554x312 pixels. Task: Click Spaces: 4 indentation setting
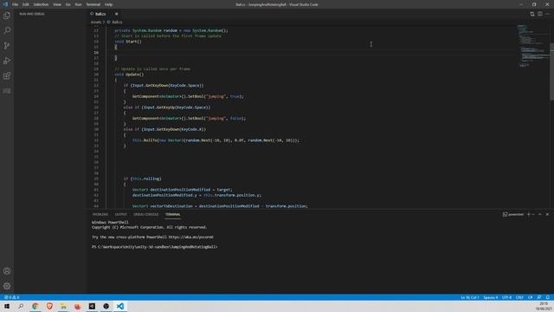[491, 297]
